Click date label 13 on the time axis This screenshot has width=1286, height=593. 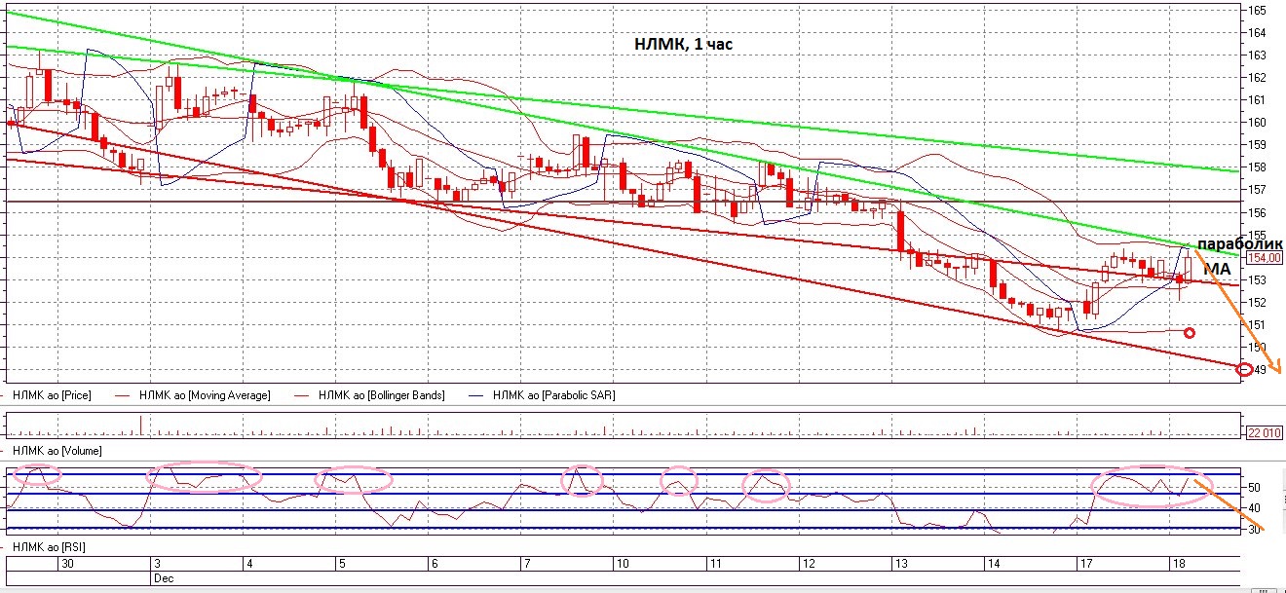[x=899, y=564]
